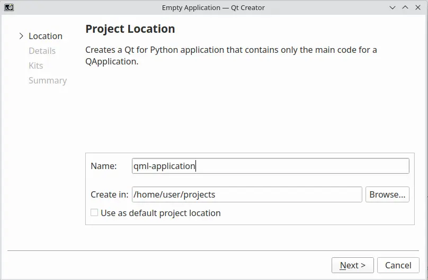Enable Use as default project location

pos(94,213)
